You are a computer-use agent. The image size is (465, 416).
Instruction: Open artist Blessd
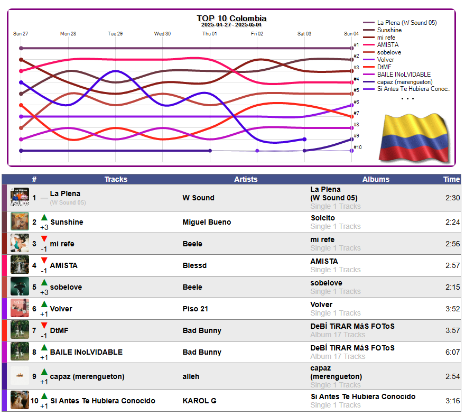(194, 265)
